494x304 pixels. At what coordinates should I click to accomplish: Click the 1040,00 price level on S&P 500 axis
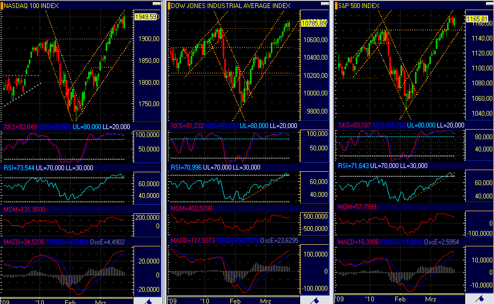(482, 113)
